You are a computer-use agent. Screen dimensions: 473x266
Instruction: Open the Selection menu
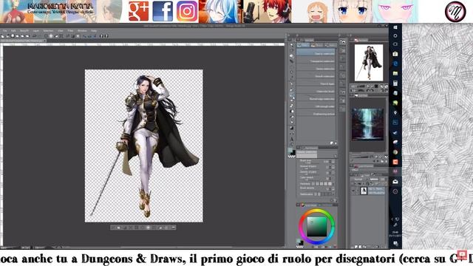click(x=48, y=31)
